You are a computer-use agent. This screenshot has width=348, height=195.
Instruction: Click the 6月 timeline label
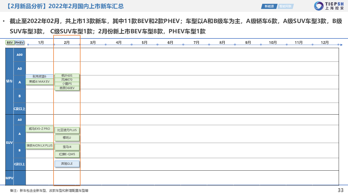click(x=170, y=43)
